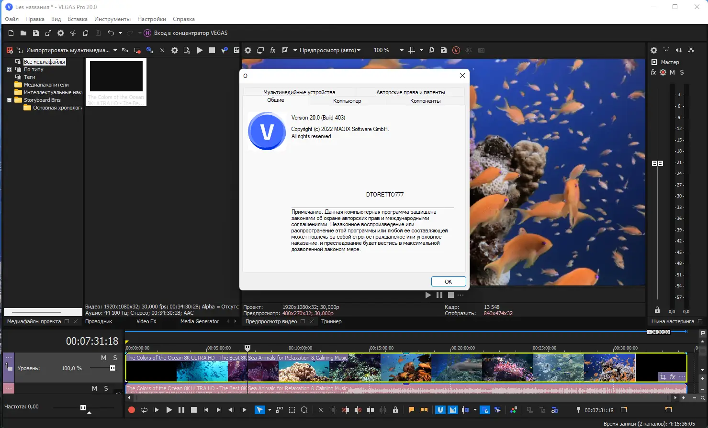Open the Мультимедийные устройства tab

pyautogui.click(x=299, y=92)
